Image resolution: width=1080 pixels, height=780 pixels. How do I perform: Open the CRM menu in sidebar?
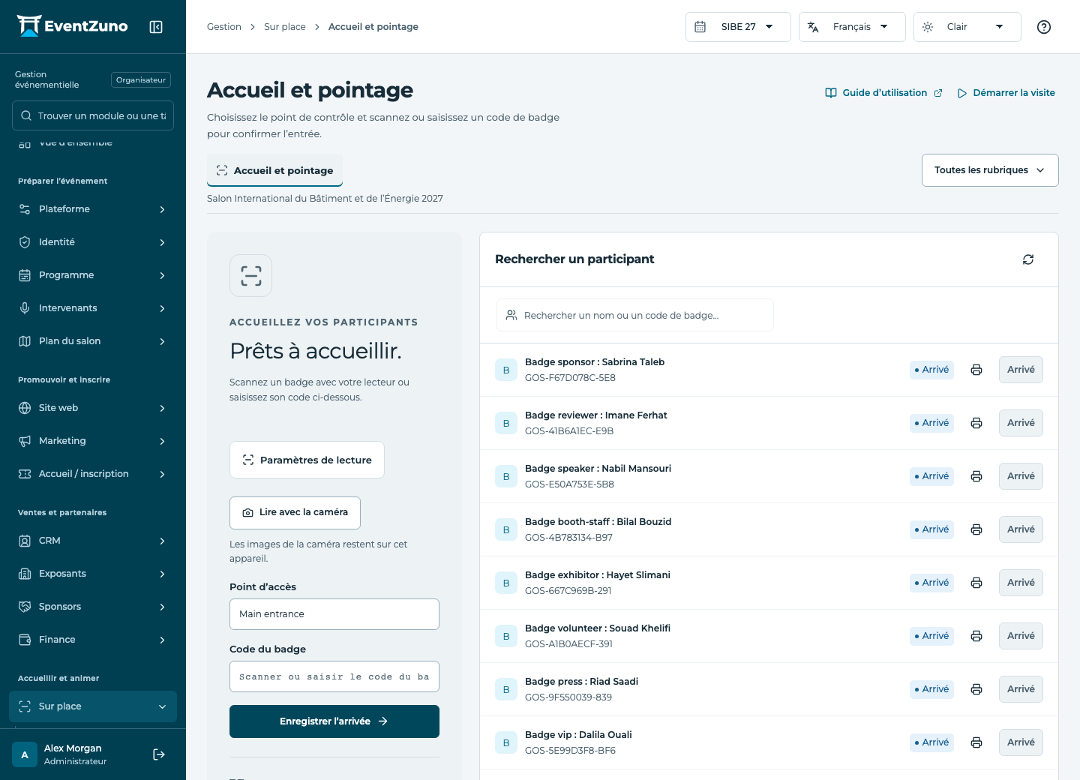tap(93, 541)
